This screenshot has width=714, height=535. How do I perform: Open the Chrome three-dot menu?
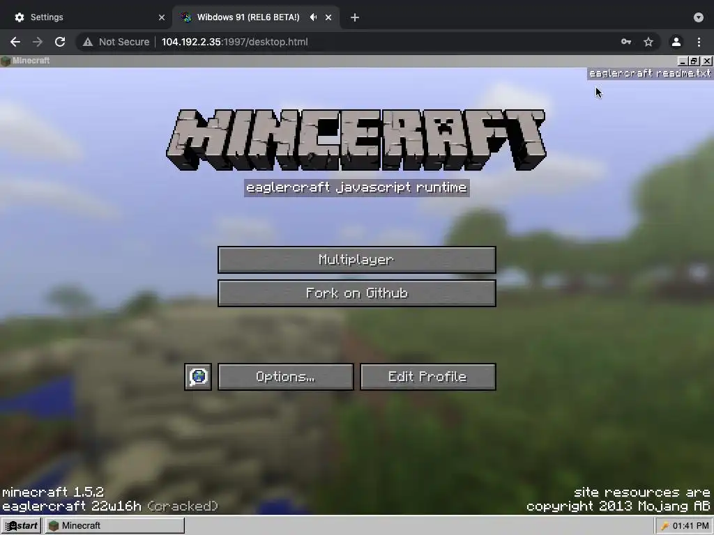[x=699, y=42]
